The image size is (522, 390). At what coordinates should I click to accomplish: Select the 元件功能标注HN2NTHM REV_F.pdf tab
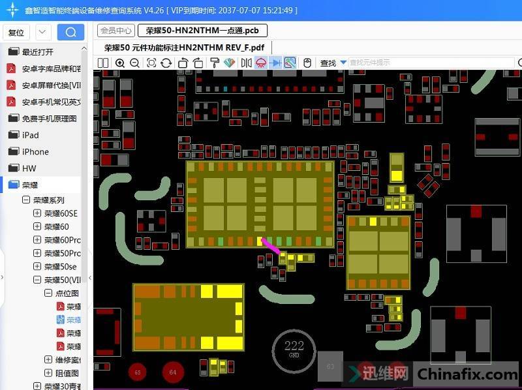click(184, 48)
